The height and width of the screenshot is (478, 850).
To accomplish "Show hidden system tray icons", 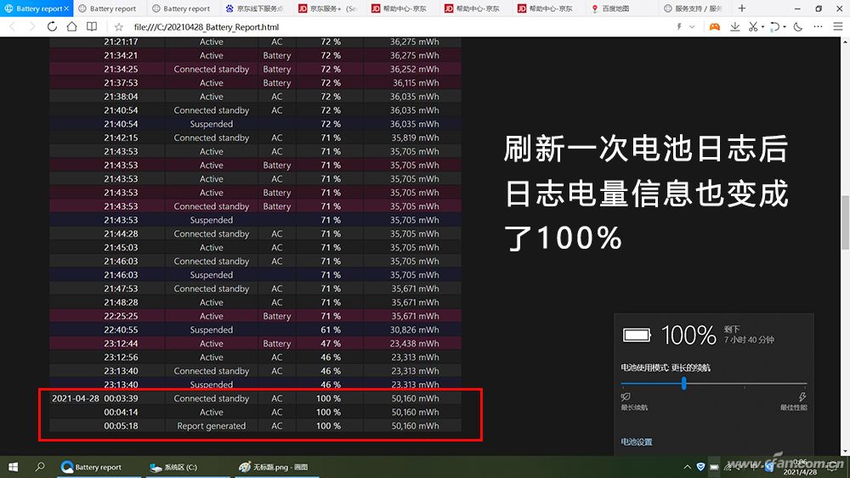I will click(x=687, y=467).
